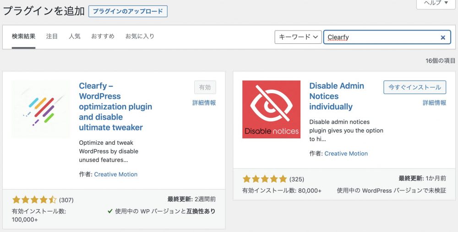Clear the search field with X icon
458x232 pixels.
tap(443, 37)
